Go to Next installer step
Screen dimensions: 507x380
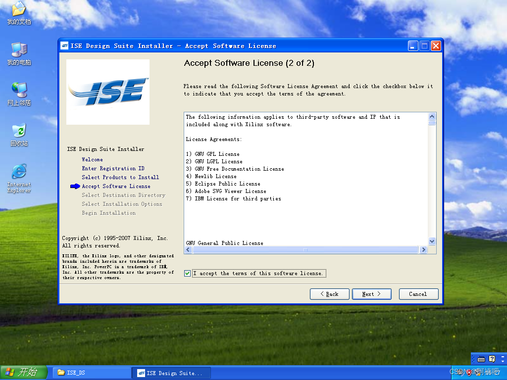371,294
